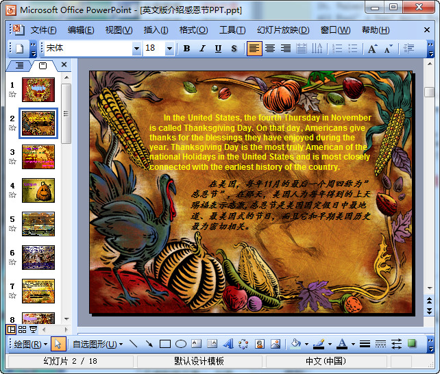The height and width of the screenshot is (374, 440).
Task: Select slide 6 thumbnail
Action: point(38,258)
